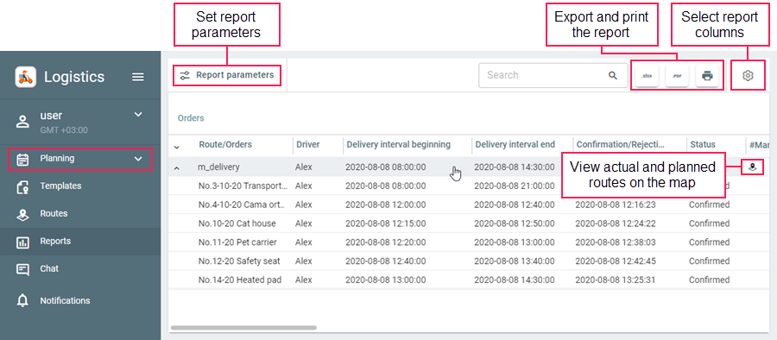Open Notifications bell in sidebar
Viewport: 777px width, 340px height.
(x=22, y=300)
